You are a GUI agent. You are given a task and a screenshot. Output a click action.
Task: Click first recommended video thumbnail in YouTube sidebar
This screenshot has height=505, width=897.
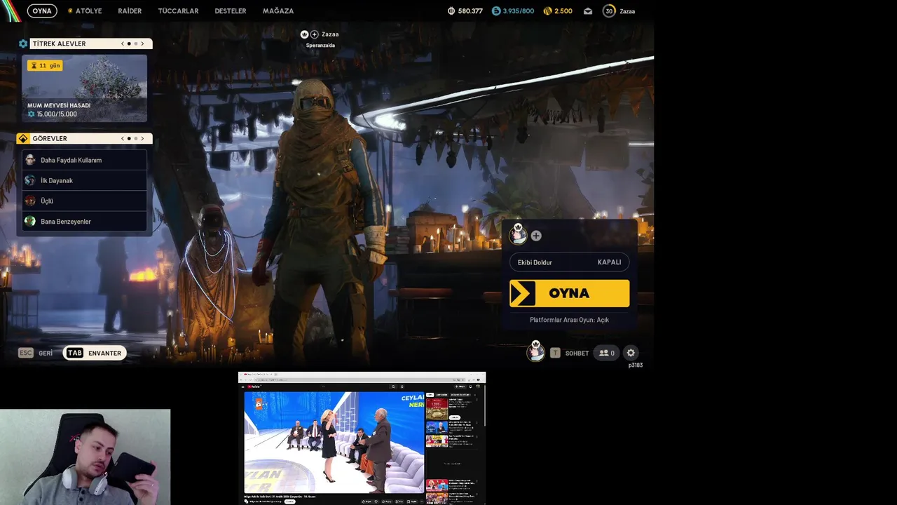(x=437, y=409)
